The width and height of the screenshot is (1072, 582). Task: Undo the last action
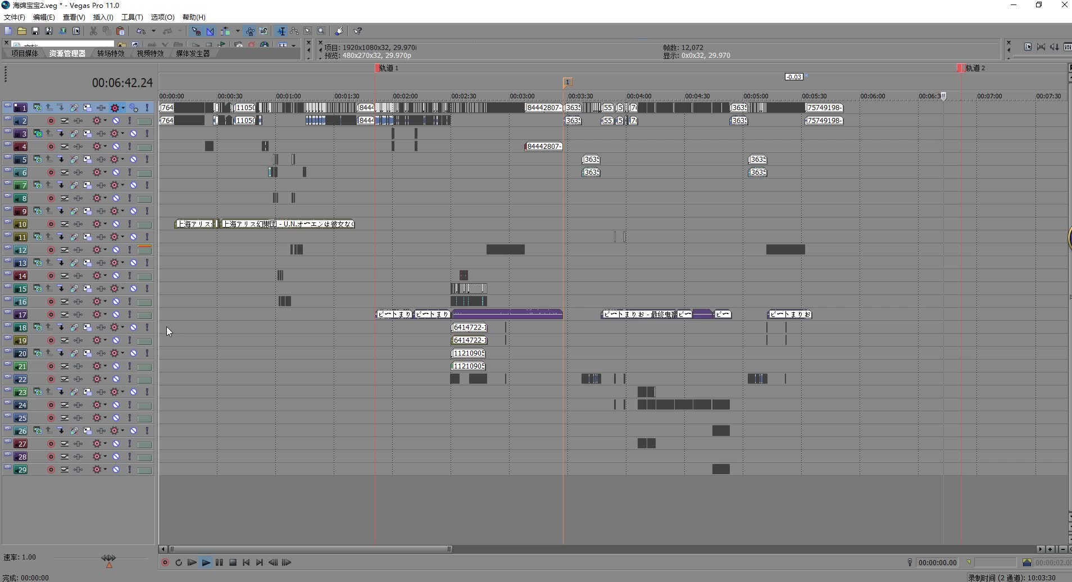(x=141, y=31)
